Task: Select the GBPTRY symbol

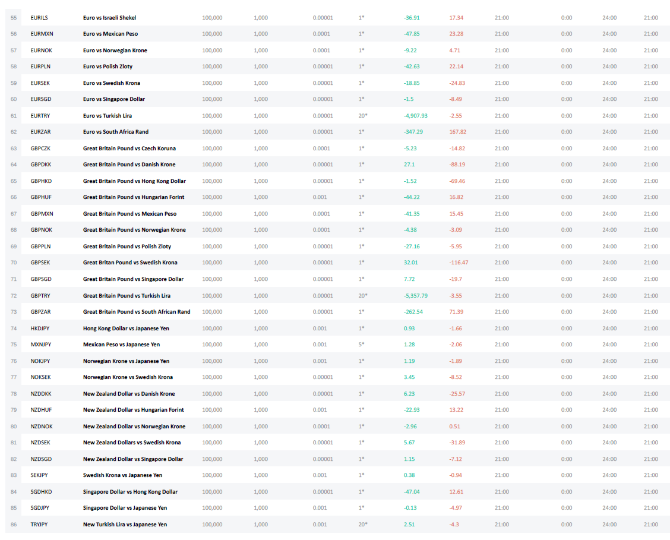Action: tap(40, 296)
